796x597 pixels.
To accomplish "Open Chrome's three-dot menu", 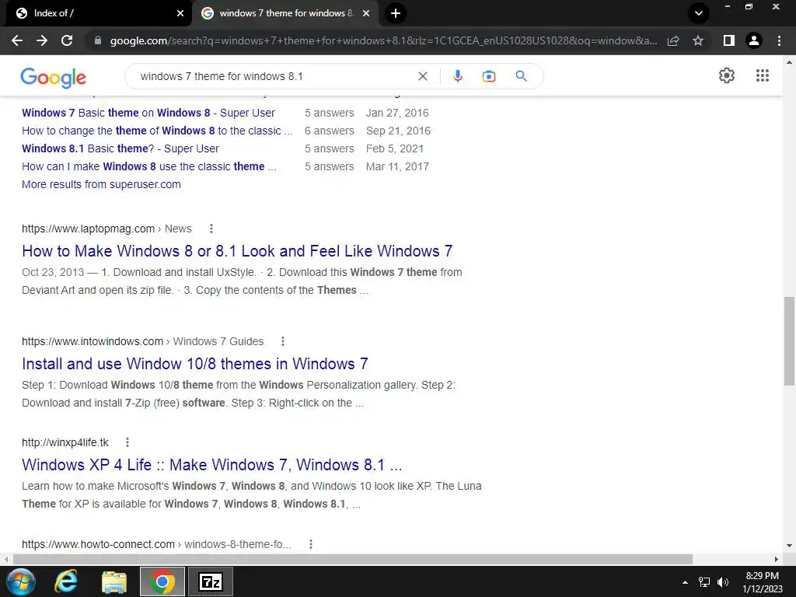I will coord(779,40).
